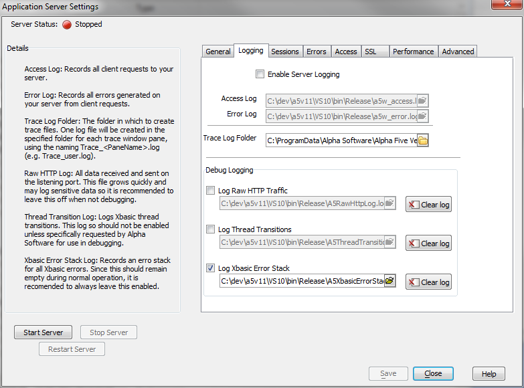Clear log for Thread Transitions
This screenshot has width=524, height=388.
coord(428,243)
